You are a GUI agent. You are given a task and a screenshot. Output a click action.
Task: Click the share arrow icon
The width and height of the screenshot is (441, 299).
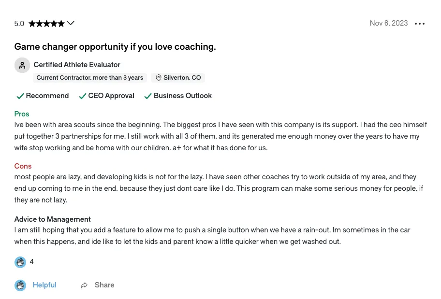pos(84,285)
